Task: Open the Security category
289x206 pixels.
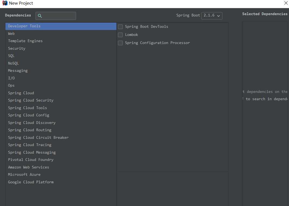Action: coord(16,48)
